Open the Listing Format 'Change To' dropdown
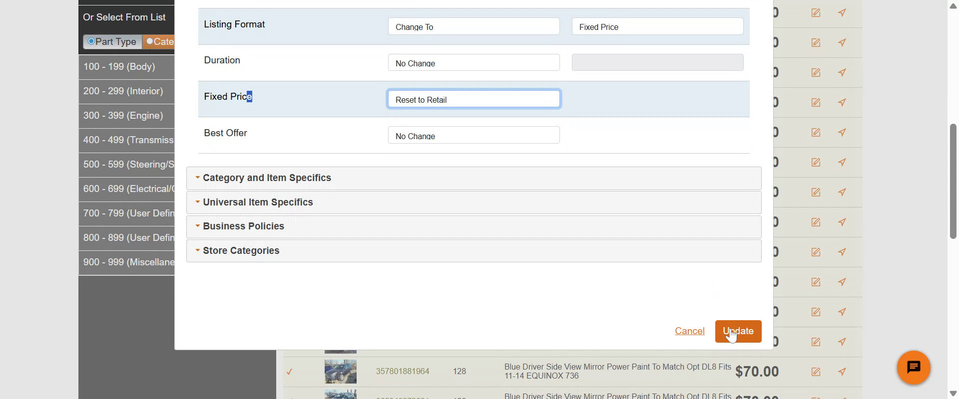Screen dimensions: 959x399 point(474,26)
